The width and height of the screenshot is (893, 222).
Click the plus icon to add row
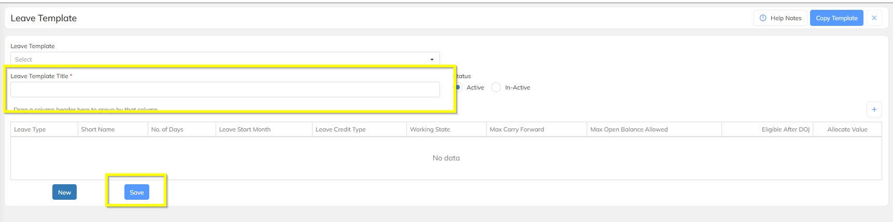[874, 109]
